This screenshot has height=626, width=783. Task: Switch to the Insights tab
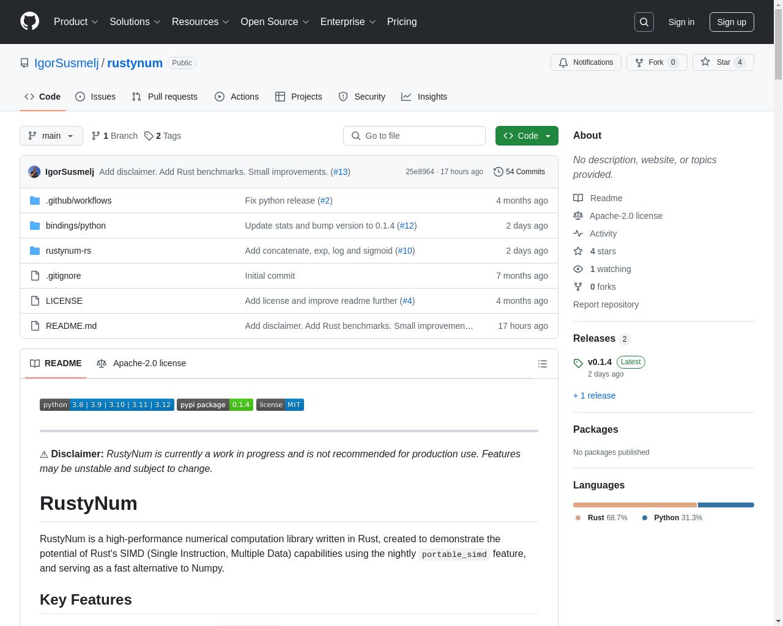pos(425,97)
